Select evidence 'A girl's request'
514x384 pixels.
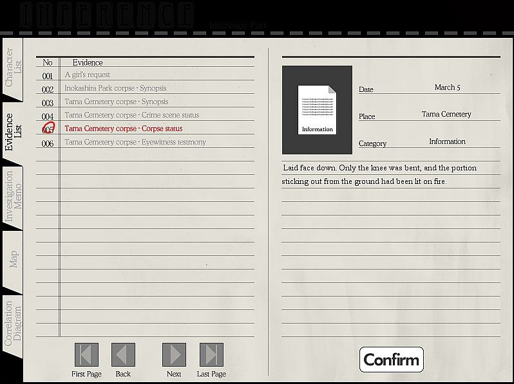pos(87,75)
